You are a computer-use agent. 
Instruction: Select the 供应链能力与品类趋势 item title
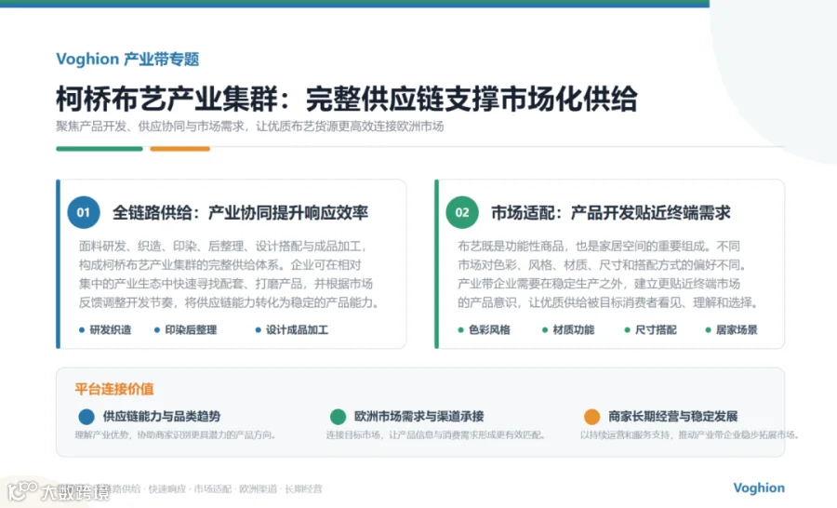click(162, 416)
